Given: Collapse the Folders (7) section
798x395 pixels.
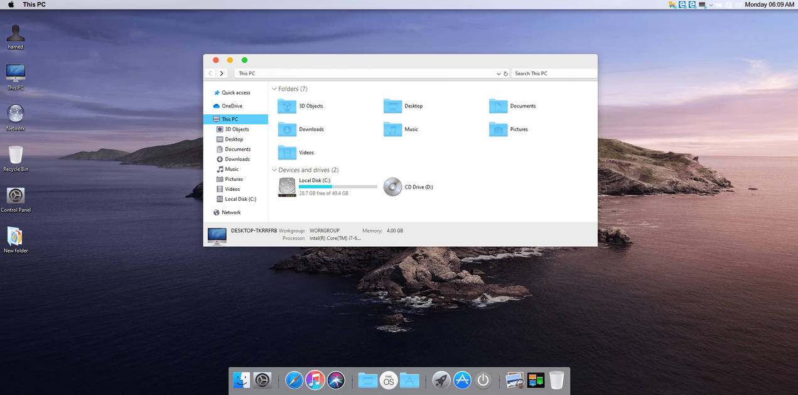Looking at the screenshot, I should (x=274, y=89).
